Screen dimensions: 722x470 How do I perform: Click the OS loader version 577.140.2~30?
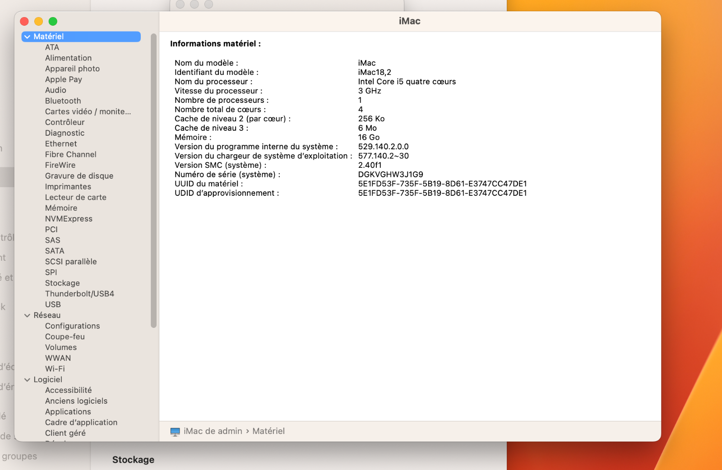384,156
